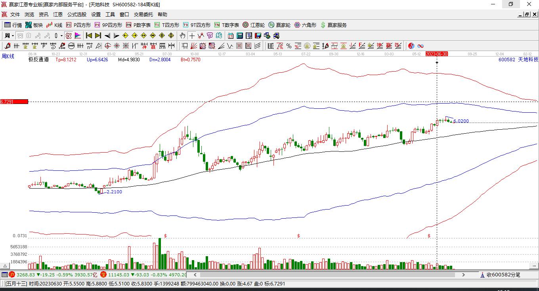539x291 pixels.
Task: Open the 赢家轮 wheel tool
Action: point(279,25)
